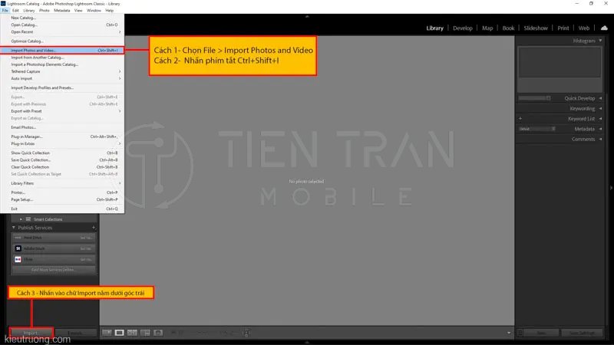Click the toolbar options arrow at right
Viewport: 614px width, 345px height.
click(x=510, y=333)
